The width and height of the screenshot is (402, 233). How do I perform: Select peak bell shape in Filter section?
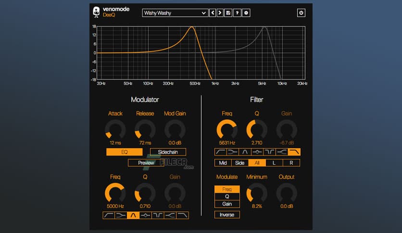257,152
